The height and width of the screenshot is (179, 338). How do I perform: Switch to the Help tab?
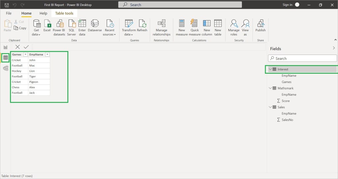pyautogui.click(x=43, y=13)
